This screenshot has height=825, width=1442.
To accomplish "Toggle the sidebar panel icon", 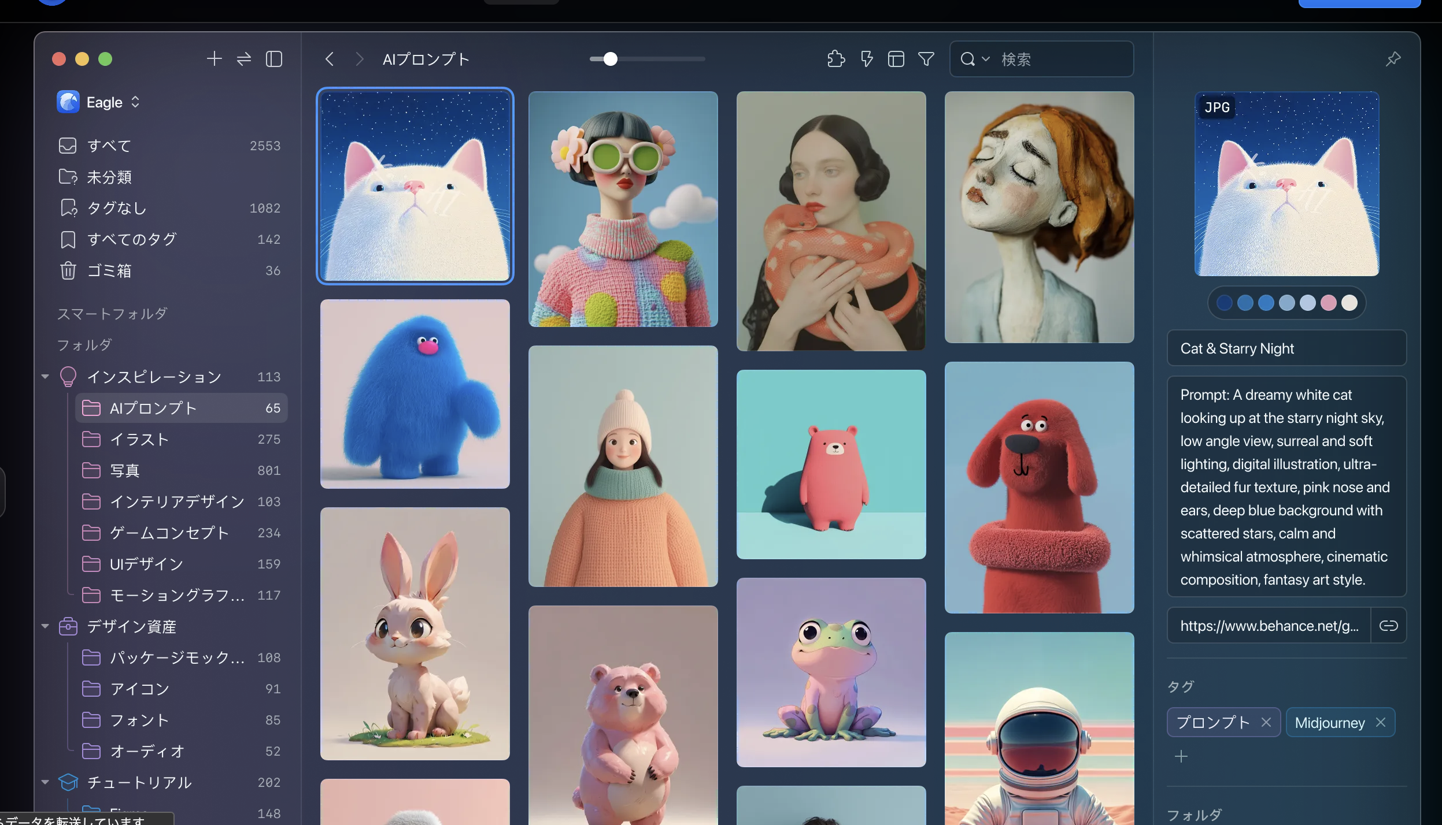I will point(274,59).
